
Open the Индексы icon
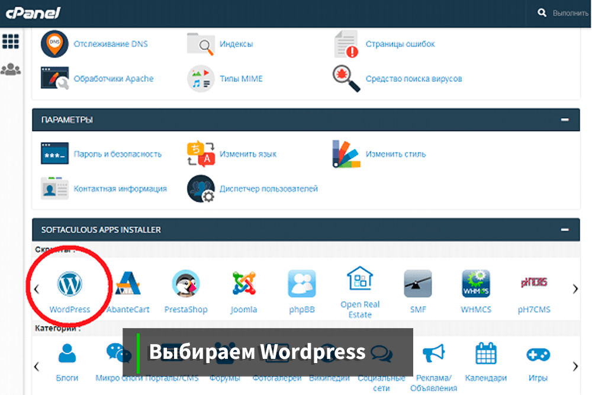[x=201, y=44]
